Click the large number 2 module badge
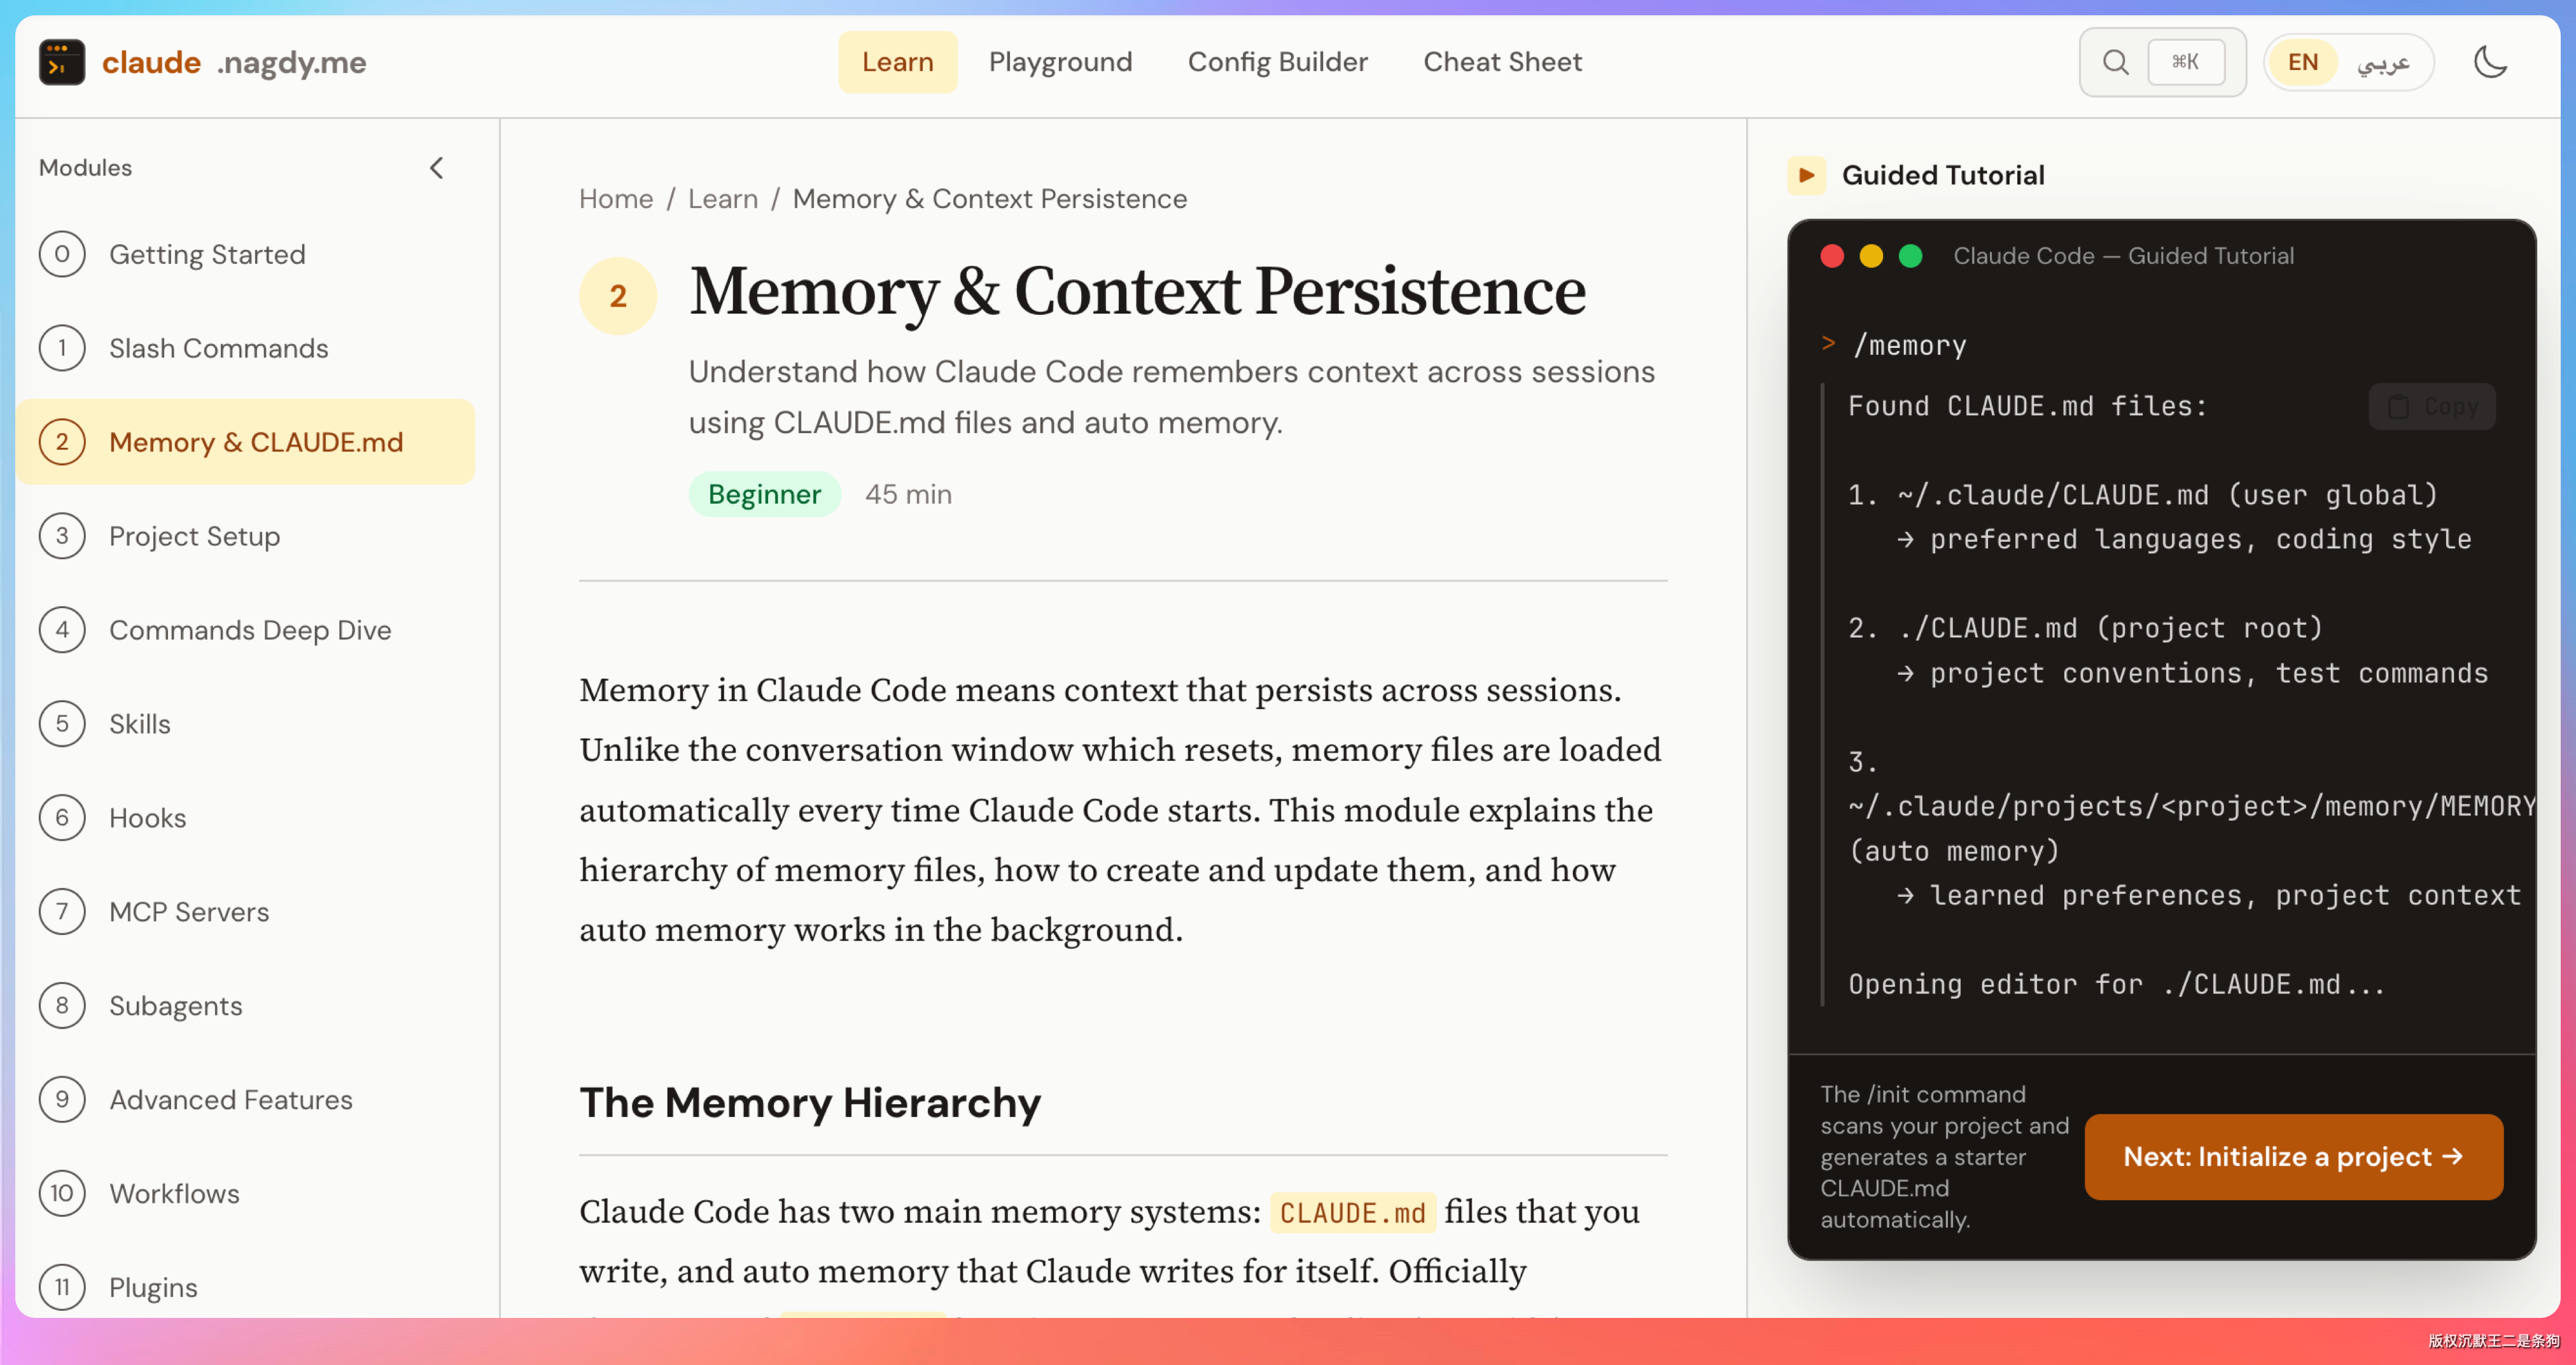Viewport: 2576px width, 1365px height. 618,296
